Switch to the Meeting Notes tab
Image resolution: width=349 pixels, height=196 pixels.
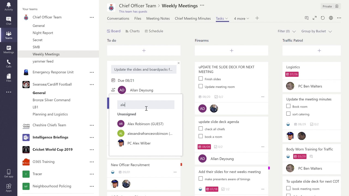pyautogui.click(x=158, y=19)
